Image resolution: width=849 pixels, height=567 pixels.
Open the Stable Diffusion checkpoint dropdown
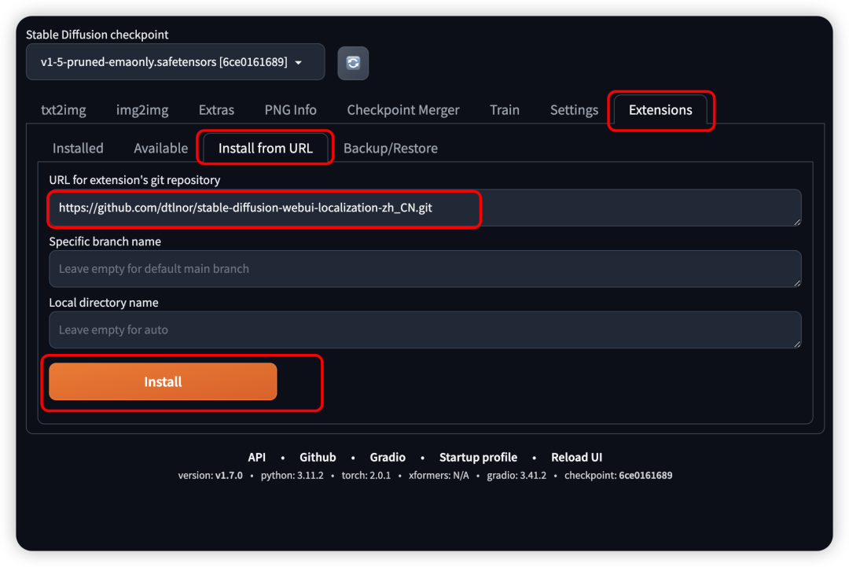[175, 62]
